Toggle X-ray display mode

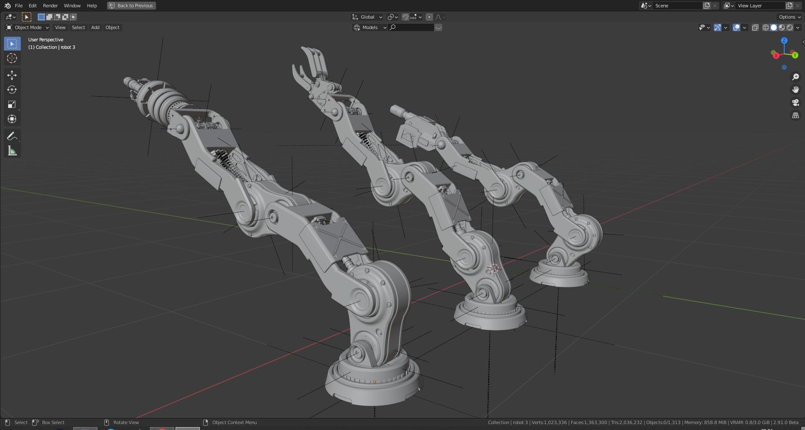point(755,28)
